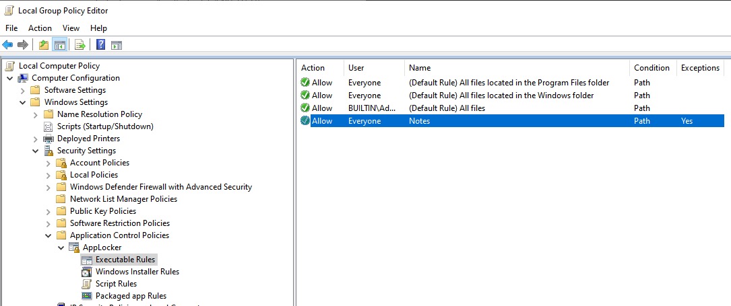Viewport: 731px width, 306px height.
Task: Select the Notes rule row
Action: [x=419, y=121]
